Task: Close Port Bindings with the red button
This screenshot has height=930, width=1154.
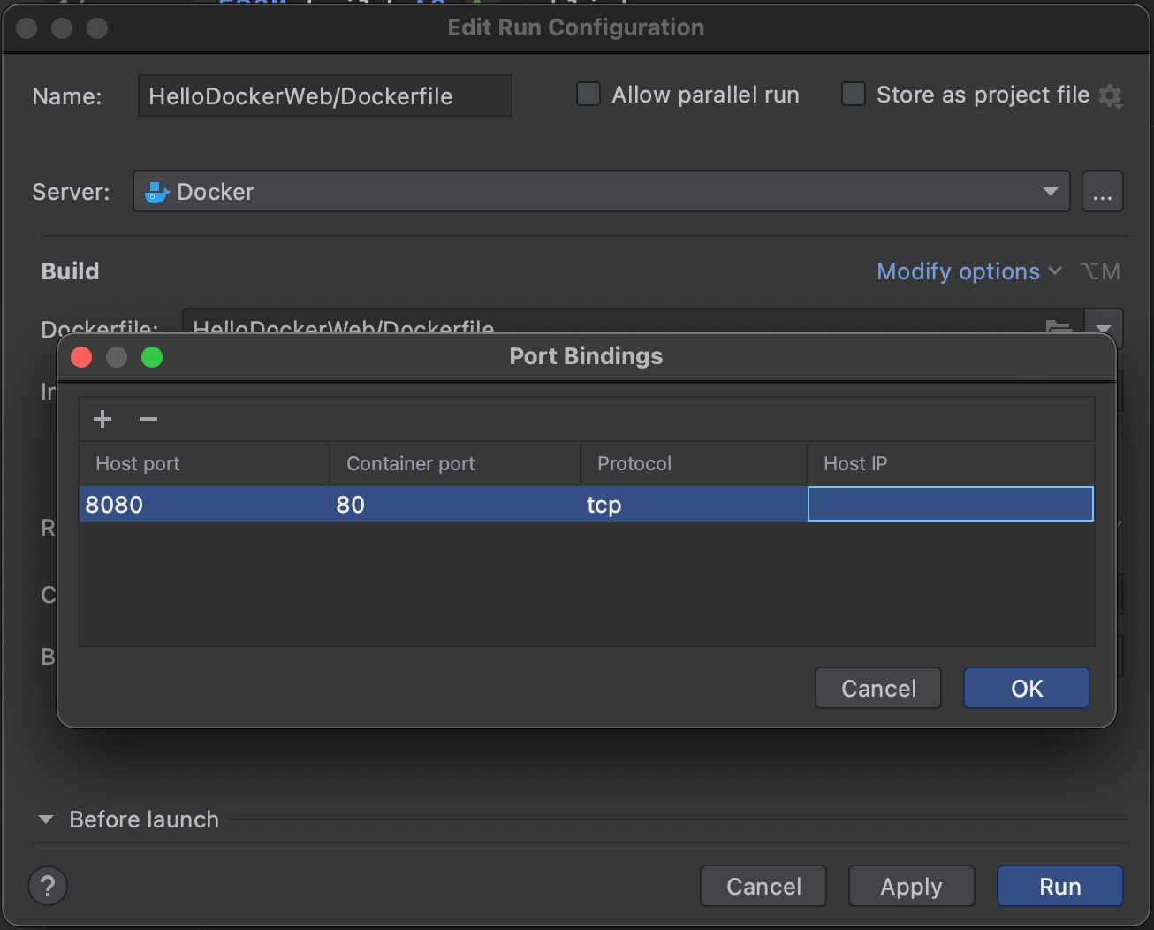Action: 81,356
